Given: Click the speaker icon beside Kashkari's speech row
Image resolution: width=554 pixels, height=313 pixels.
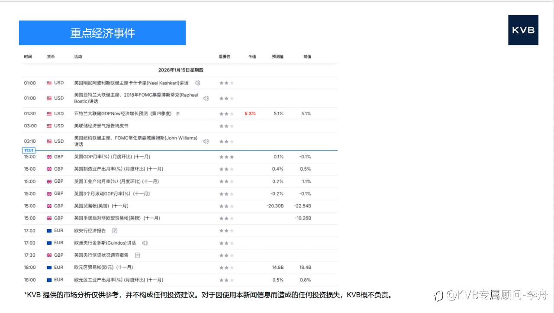Looking at the screenshot, I should click(197, 83).
